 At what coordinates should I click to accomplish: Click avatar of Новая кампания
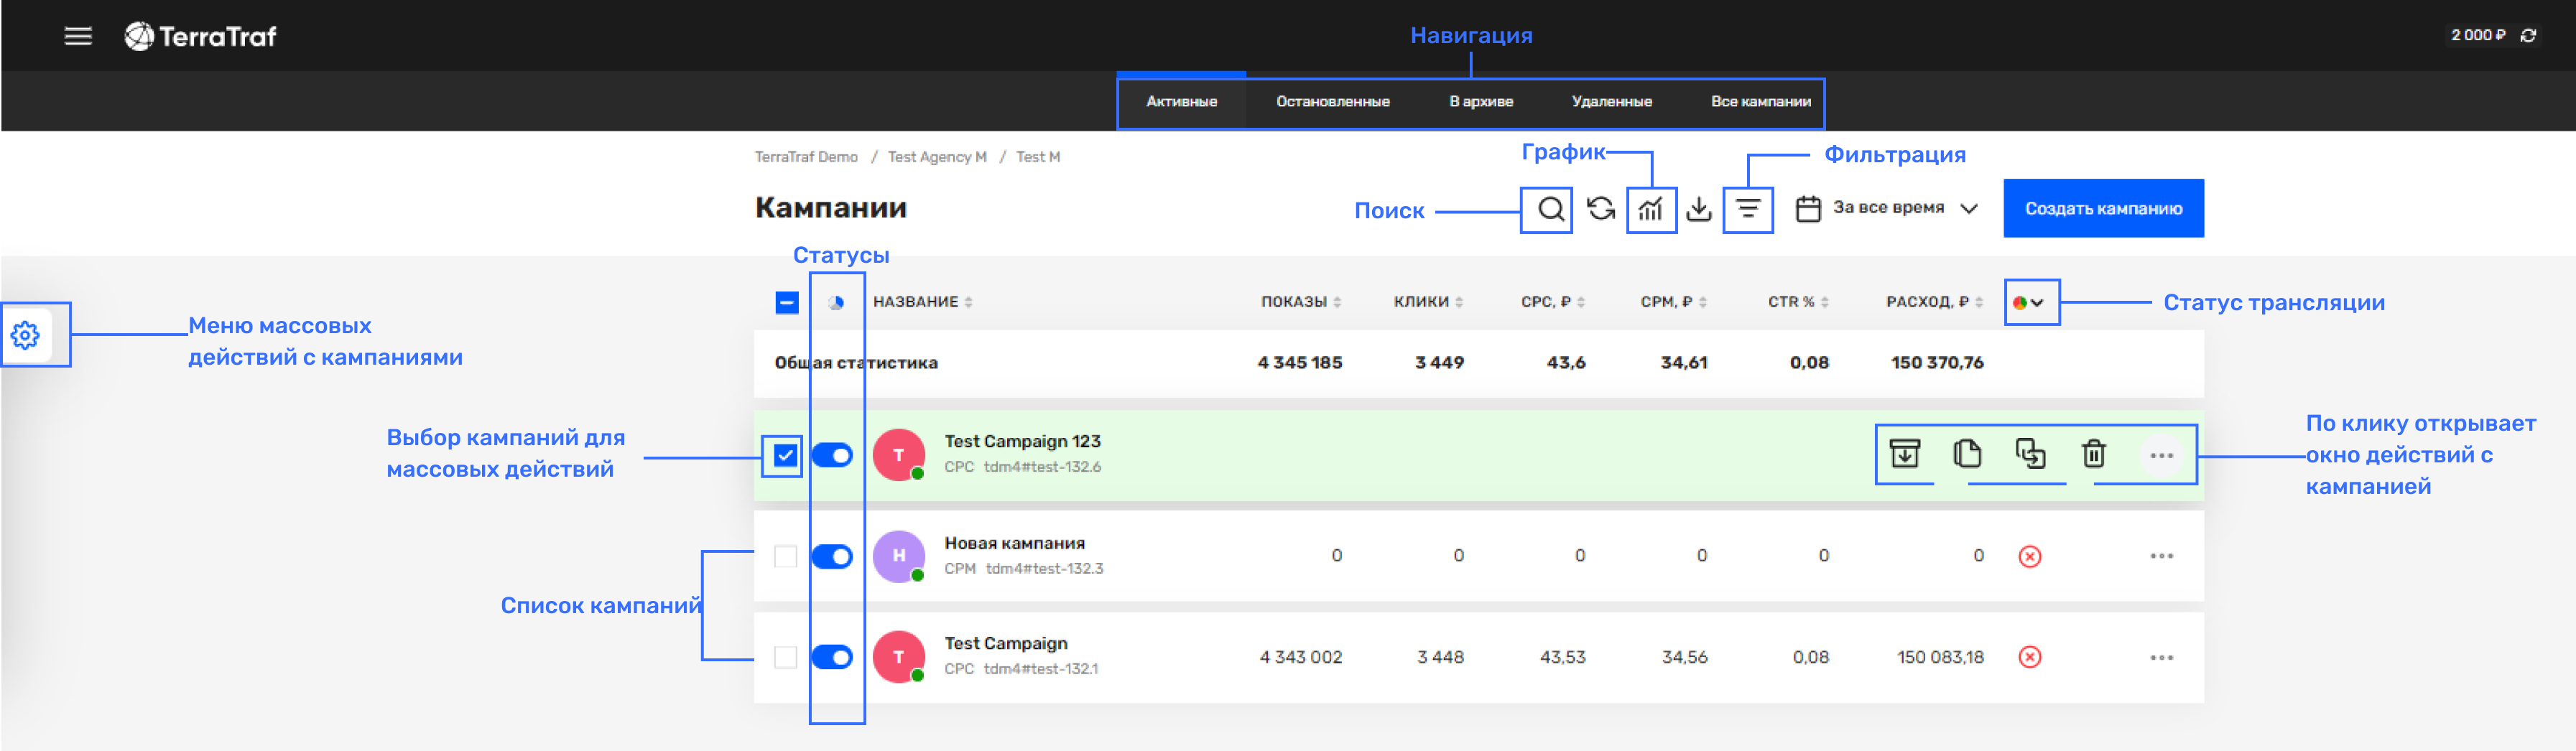point(898,556)
